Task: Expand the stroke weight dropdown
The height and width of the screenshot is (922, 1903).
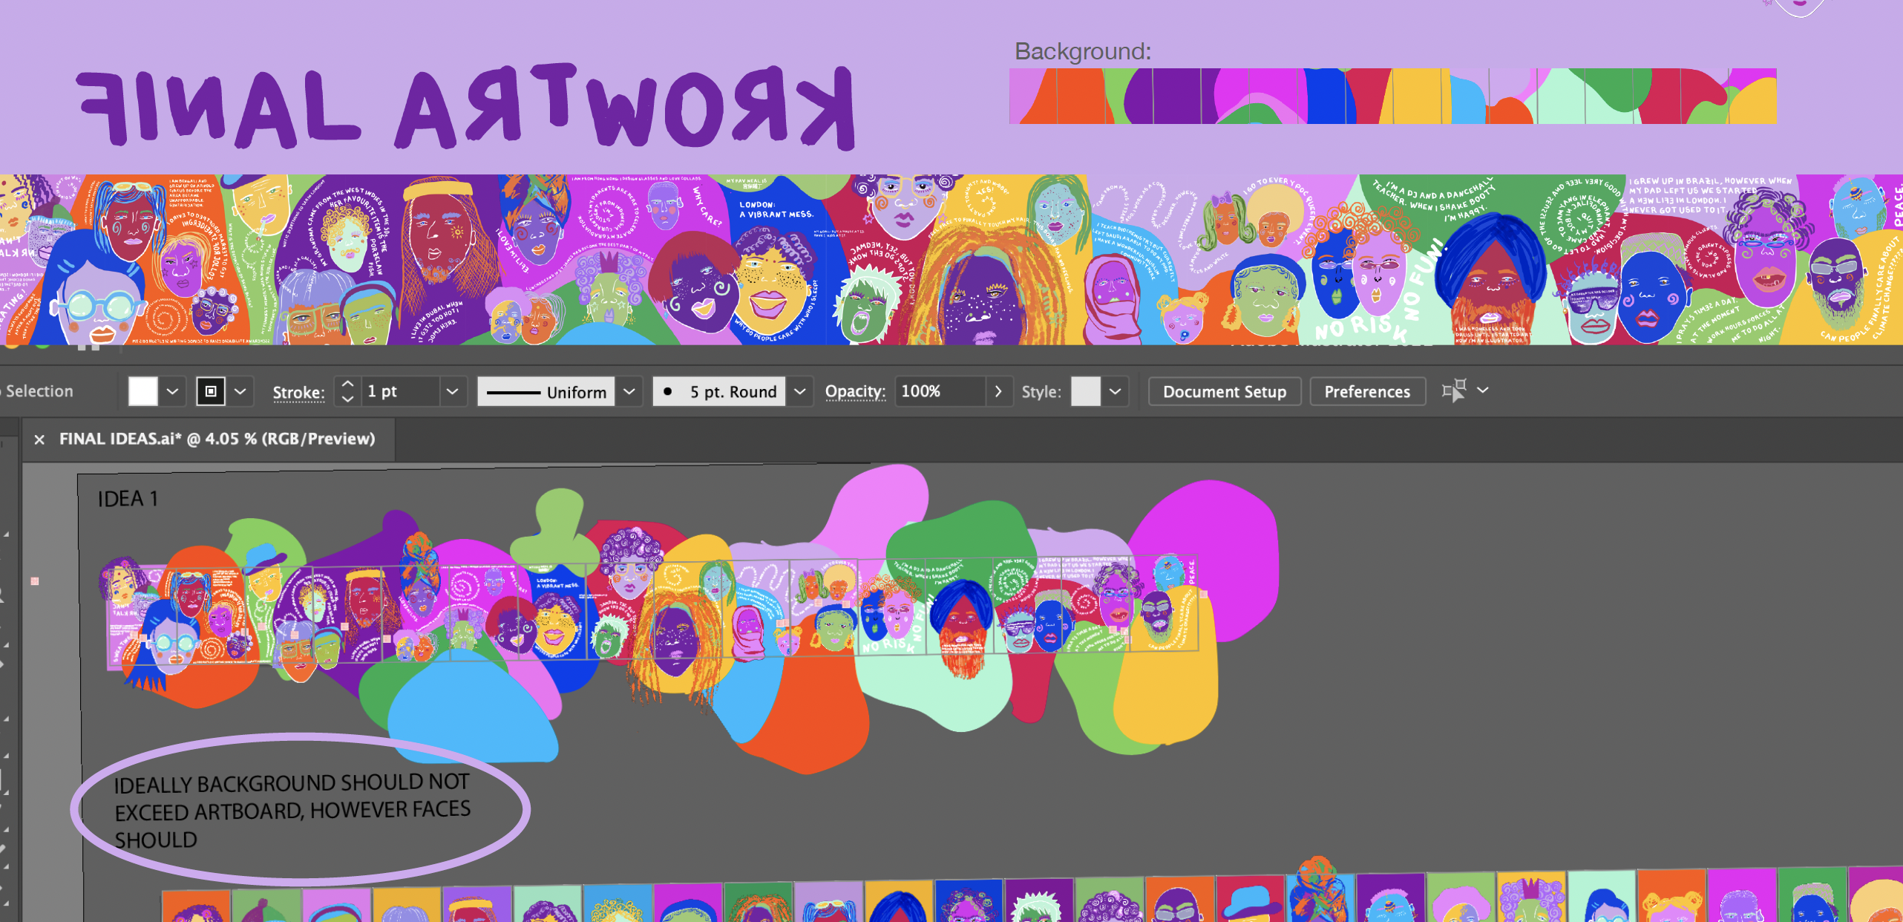Action: pyautogui.click(x=451, y=391)
